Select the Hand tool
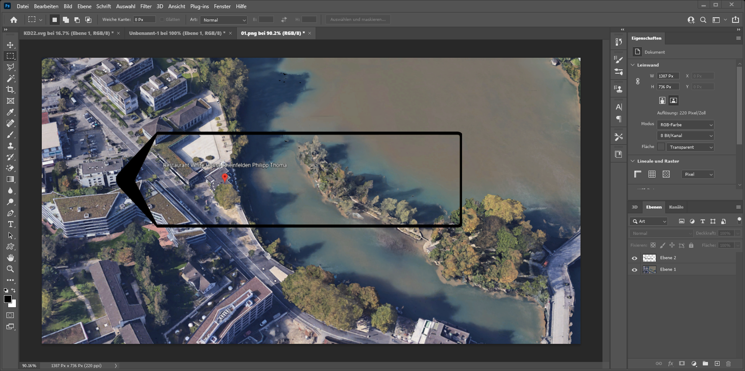Viewport: 745px width, 371px height. (x=10, y=258)
